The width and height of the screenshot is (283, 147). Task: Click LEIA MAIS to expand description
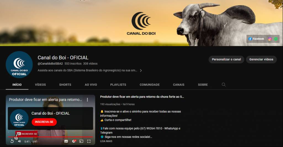[x=106, y=141]
